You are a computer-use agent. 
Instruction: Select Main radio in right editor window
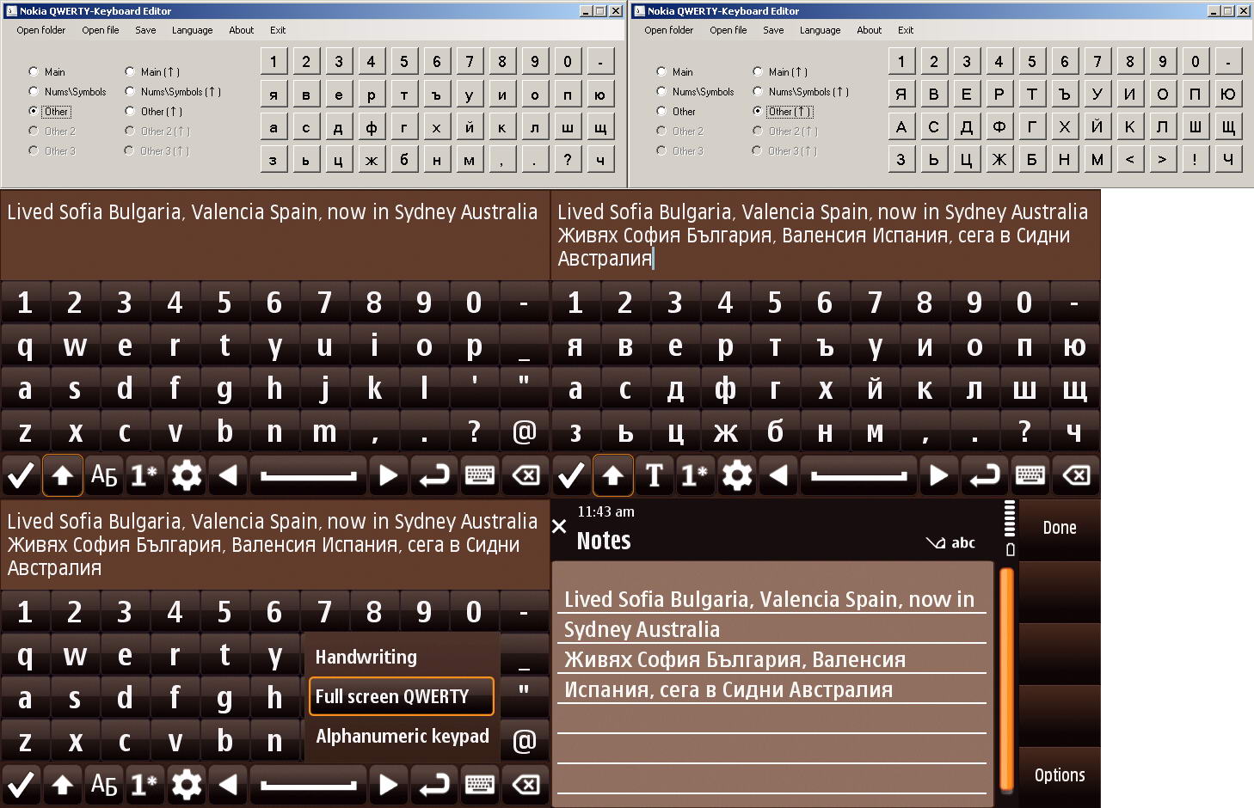(661, 71)
